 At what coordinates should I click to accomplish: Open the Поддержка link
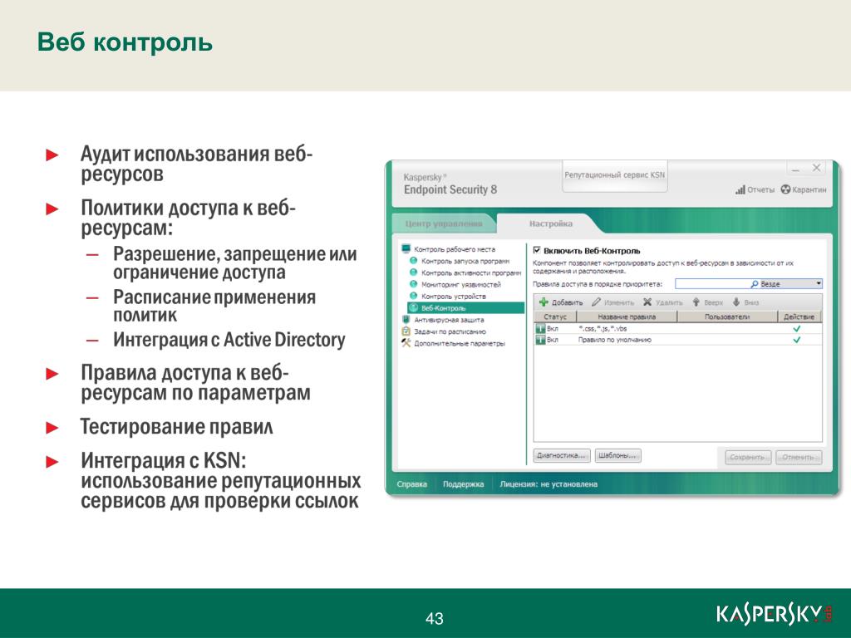pyautogui.click(x=463, y=484)
